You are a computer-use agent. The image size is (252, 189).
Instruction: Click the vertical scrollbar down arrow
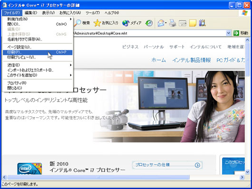pyautogui.click(x=248, y=172)
